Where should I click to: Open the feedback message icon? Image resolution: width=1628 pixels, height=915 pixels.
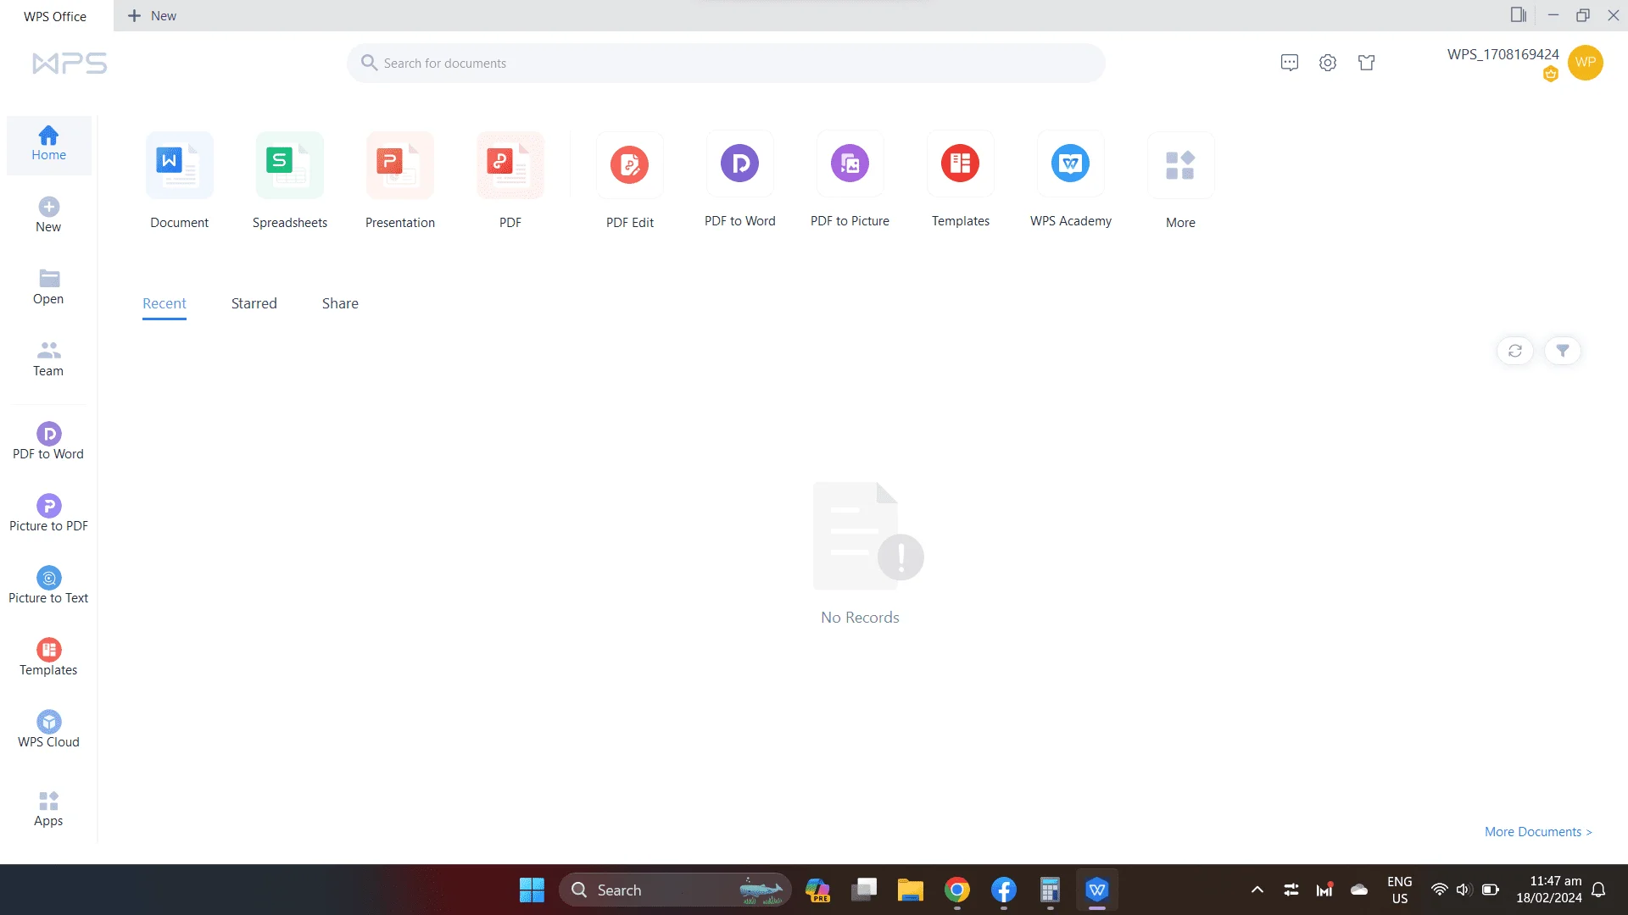click(x=1290, y=63)
